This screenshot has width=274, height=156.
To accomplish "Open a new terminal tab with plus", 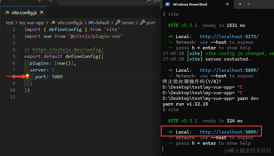I will [x=240, y=4].
